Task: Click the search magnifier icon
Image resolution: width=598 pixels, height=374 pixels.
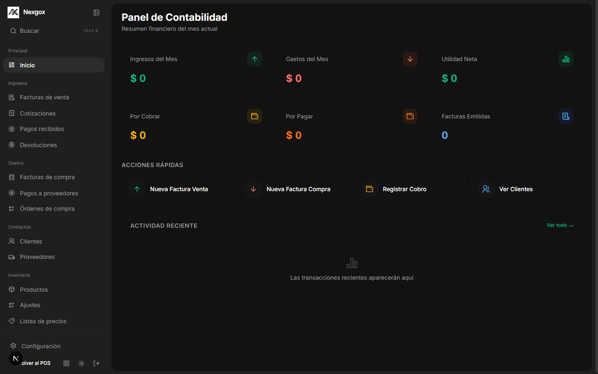Action: 13,31
